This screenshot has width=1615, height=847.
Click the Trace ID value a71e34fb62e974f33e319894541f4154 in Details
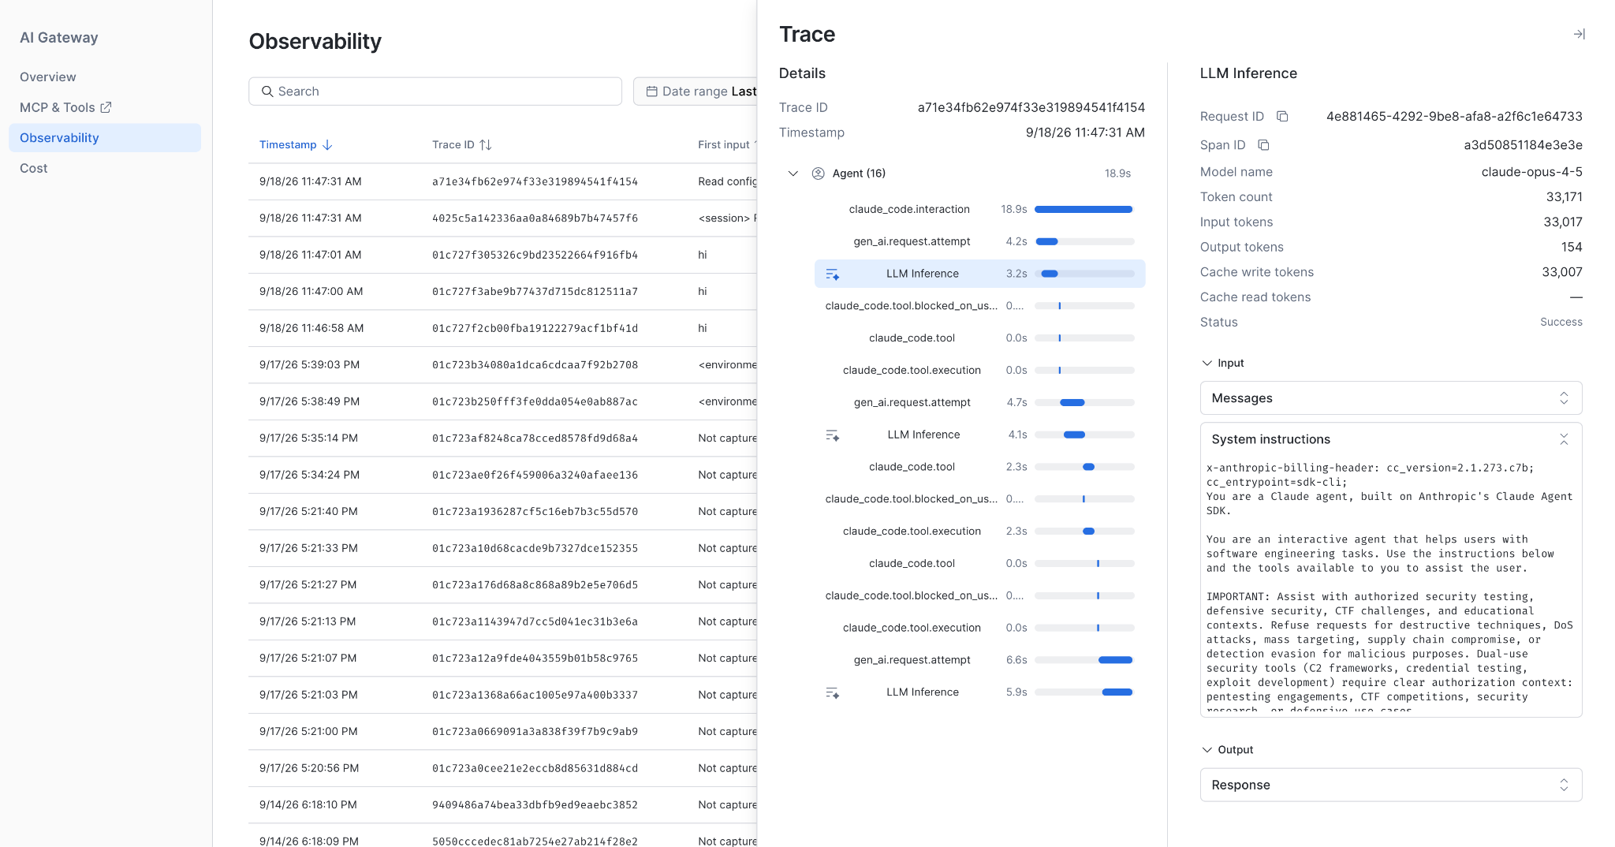[1031, 107]
